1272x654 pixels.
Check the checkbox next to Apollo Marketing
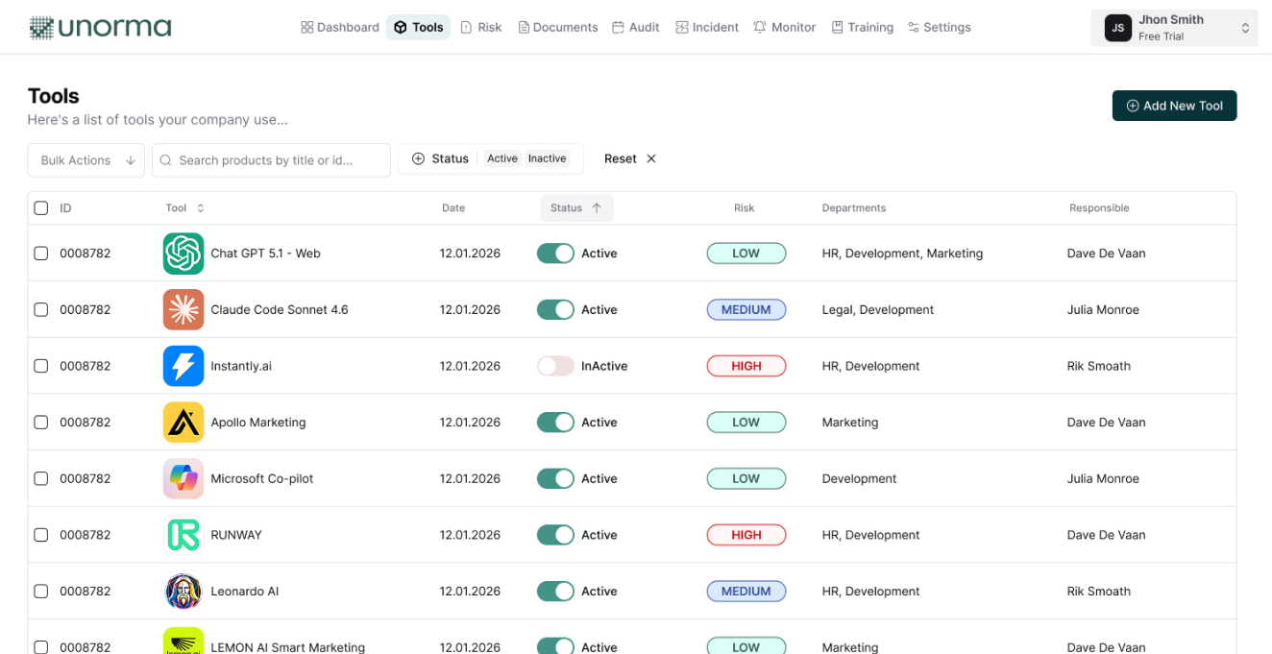click(40, 422)
